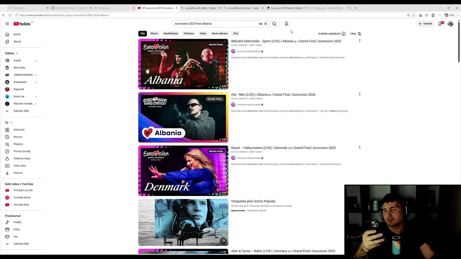Viewport: 461px width, 259px height.
Task: Open more options for Shkodra Elektronike video
Action: (359, 41)
